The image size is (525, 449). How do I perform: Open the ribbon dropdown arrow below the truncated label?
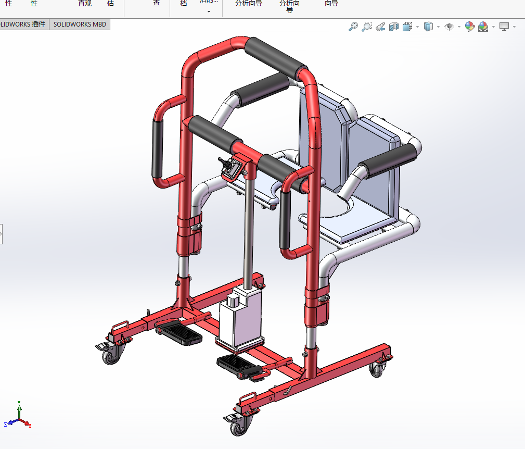pos(209,12)
